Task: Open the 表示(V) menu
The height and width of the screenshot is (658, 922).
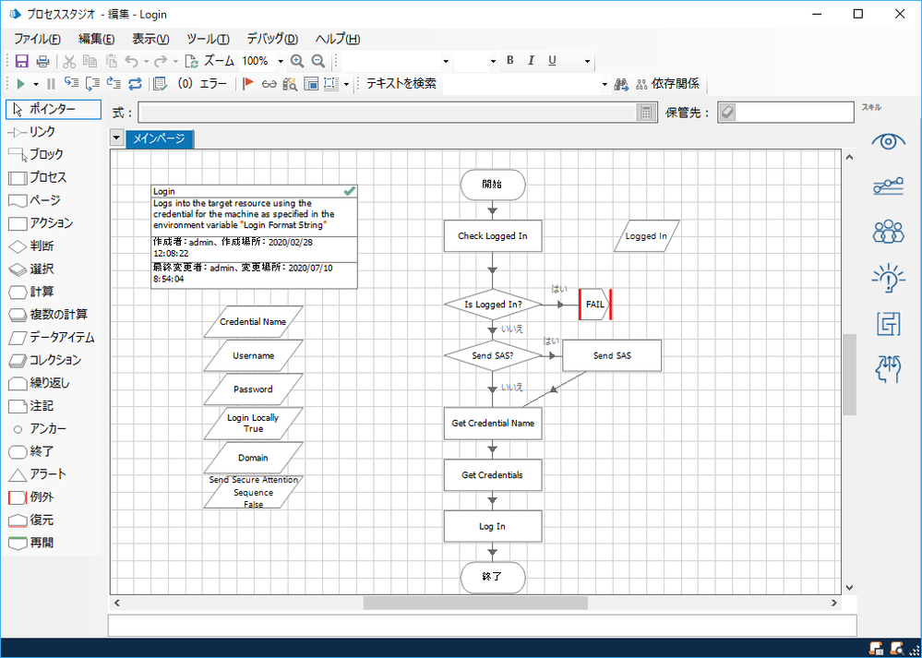Action: (150, 40)
